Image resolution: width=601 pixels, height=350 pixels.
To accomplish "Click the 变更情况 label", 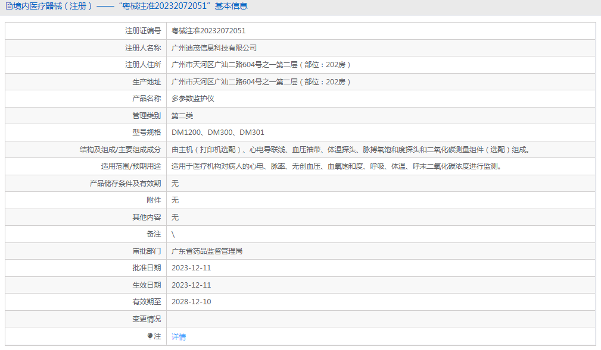I will point(147,319).
